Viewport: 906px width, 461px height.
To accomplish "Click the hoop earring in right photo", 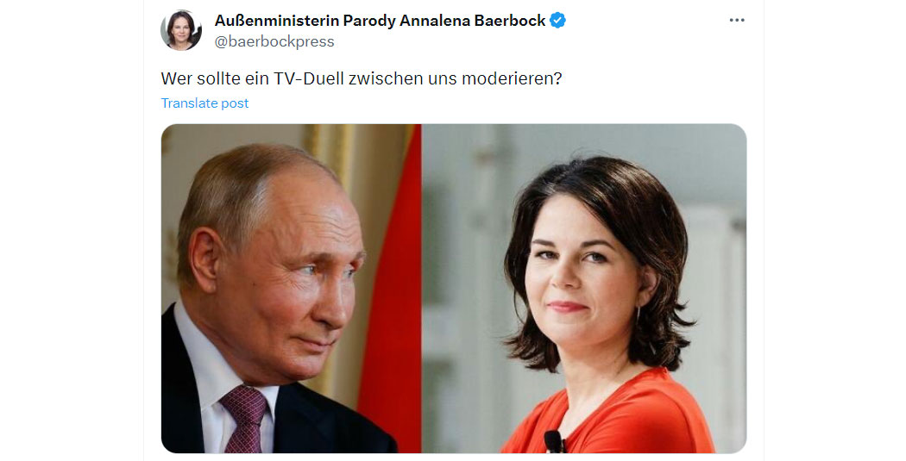I will 638,315.
